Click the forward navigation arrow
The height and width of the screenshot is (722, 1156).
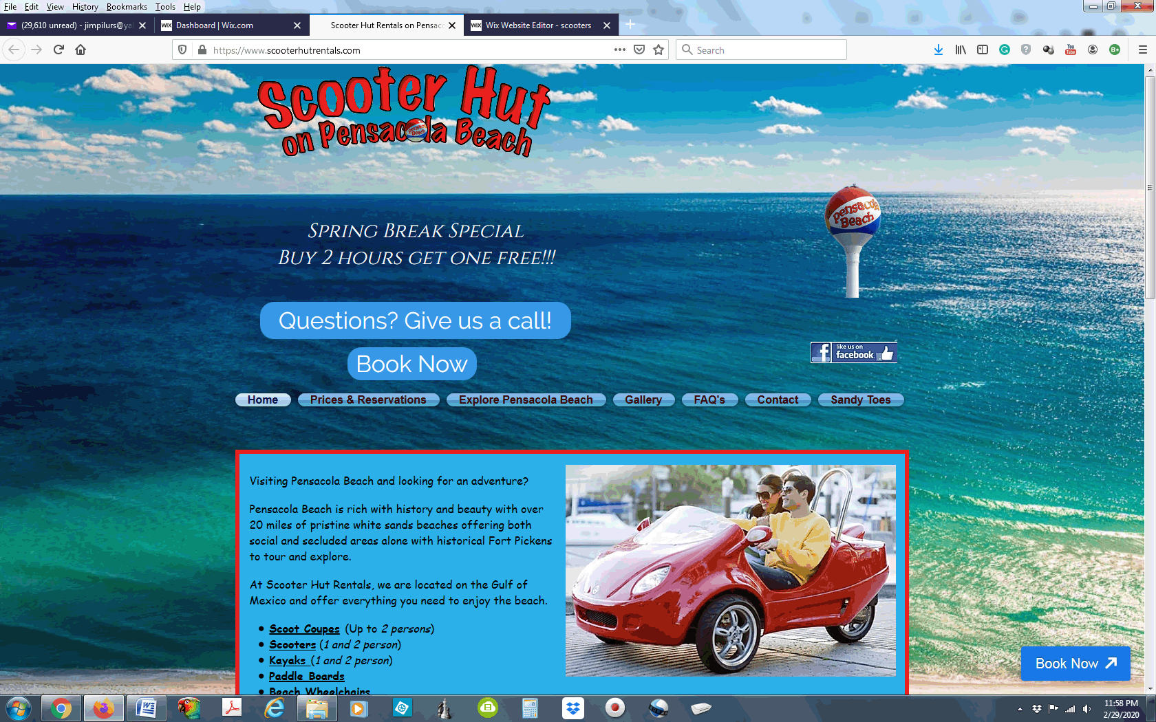click(x=36, y=50)
